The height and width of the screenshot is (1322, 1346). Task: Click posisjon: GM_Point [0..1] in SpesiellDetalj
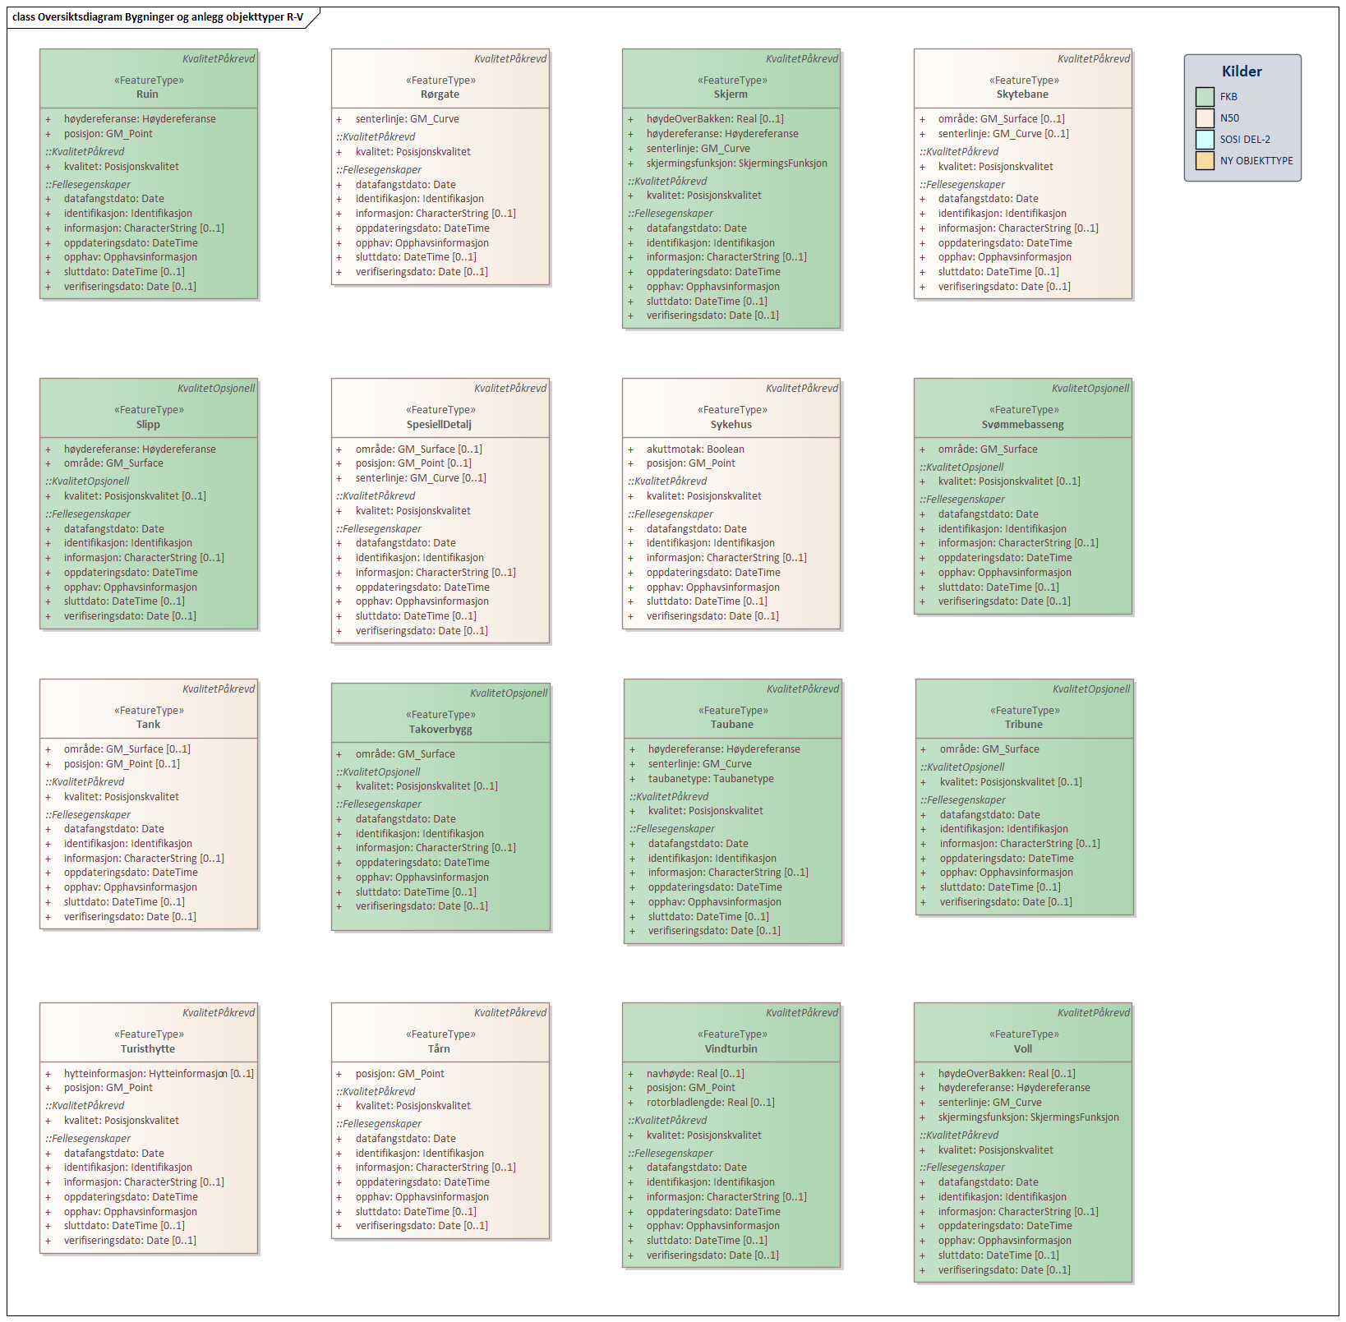tap(413, 463)
